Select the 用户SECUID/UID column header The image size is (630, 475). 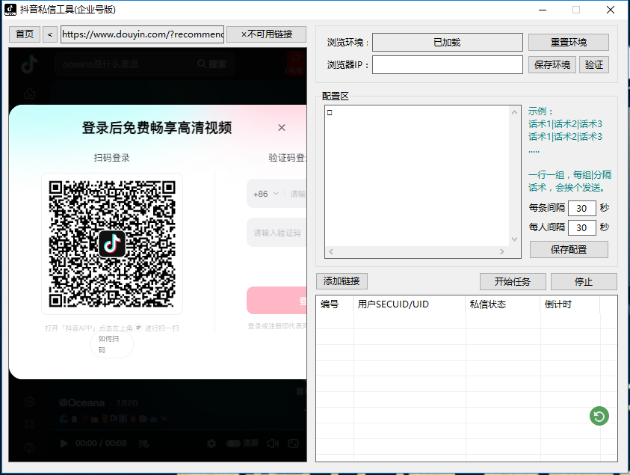click(410, 304)
